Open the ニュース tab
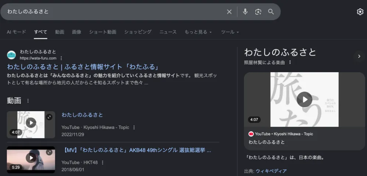This screenshot has height=176, width=367. click(x=168, y=32)
